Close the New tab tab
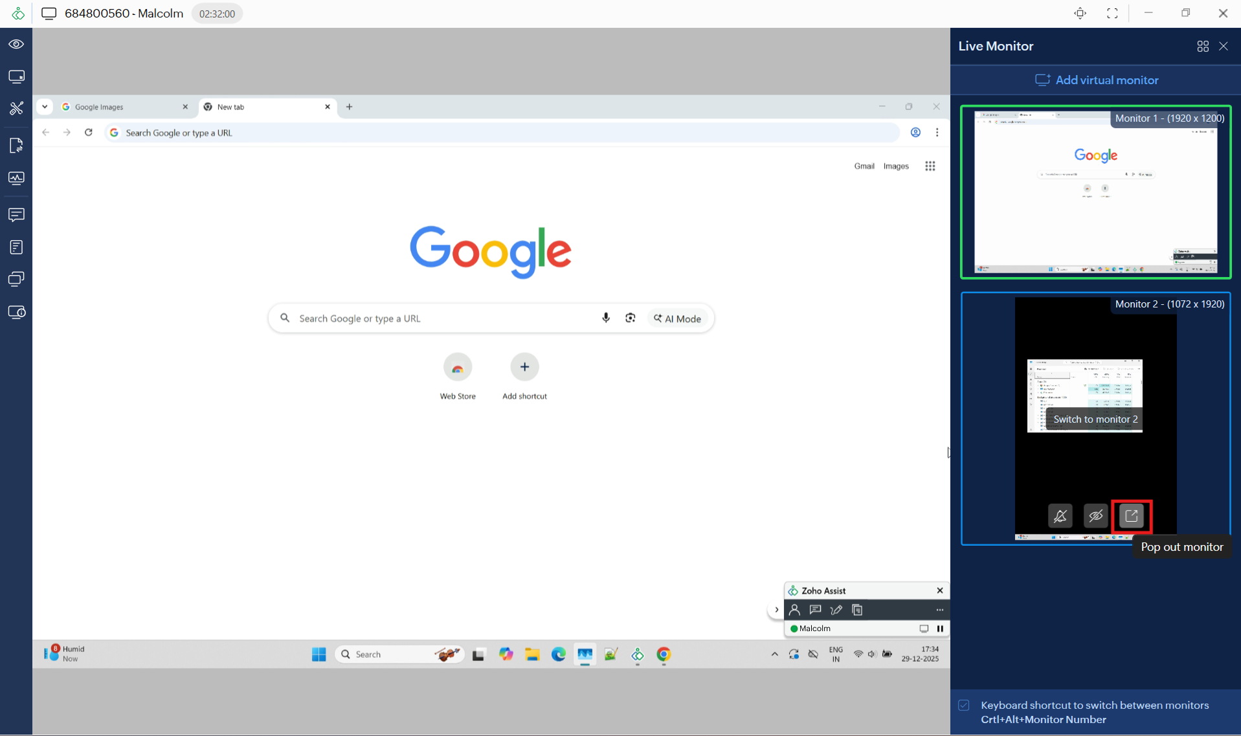This screenshot has height=736, width=1241. [328, 107]
